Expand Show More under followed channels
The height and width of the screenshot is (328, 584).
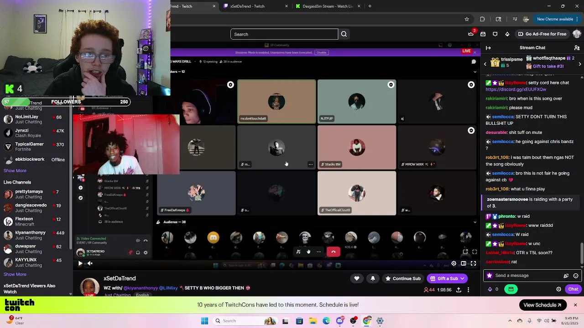15,171
